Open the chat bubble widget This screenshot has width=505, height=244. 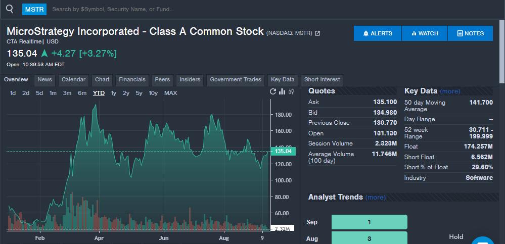[x=483, y=241]
